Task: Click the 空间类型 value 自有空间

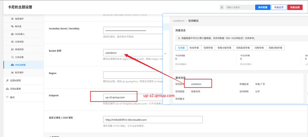Action: (196, 91)
